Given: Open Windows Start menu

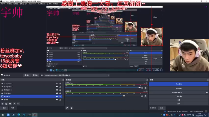Looking at the screenshot, I should point(3,115).
